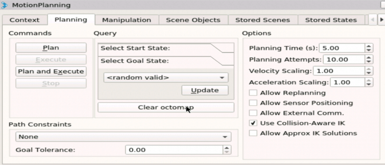This screenshot has width=385, height=165.
Task: Decrease the Acceleration Scaling value
Action: (369, 84)
